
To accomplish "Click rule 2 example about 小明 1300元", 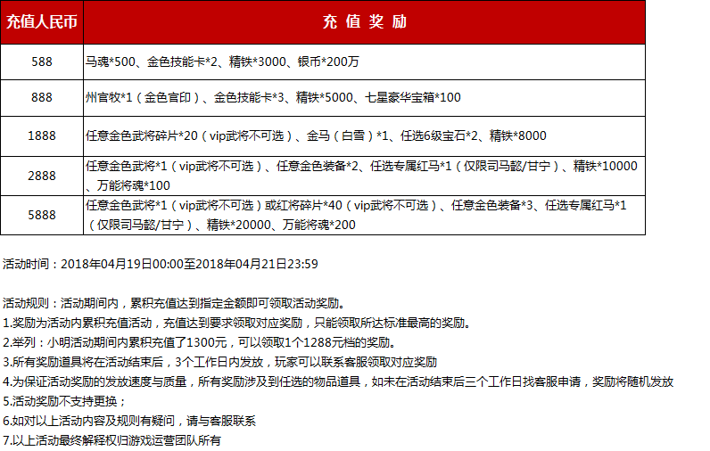I will 201,342.
